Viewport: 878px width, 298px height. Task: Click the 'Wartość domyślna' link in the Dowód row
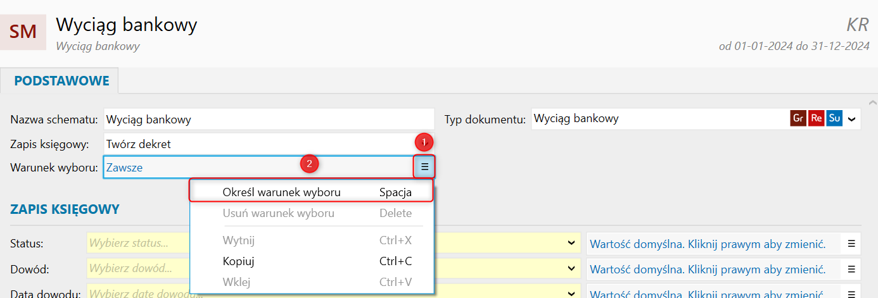pos(708,269)
